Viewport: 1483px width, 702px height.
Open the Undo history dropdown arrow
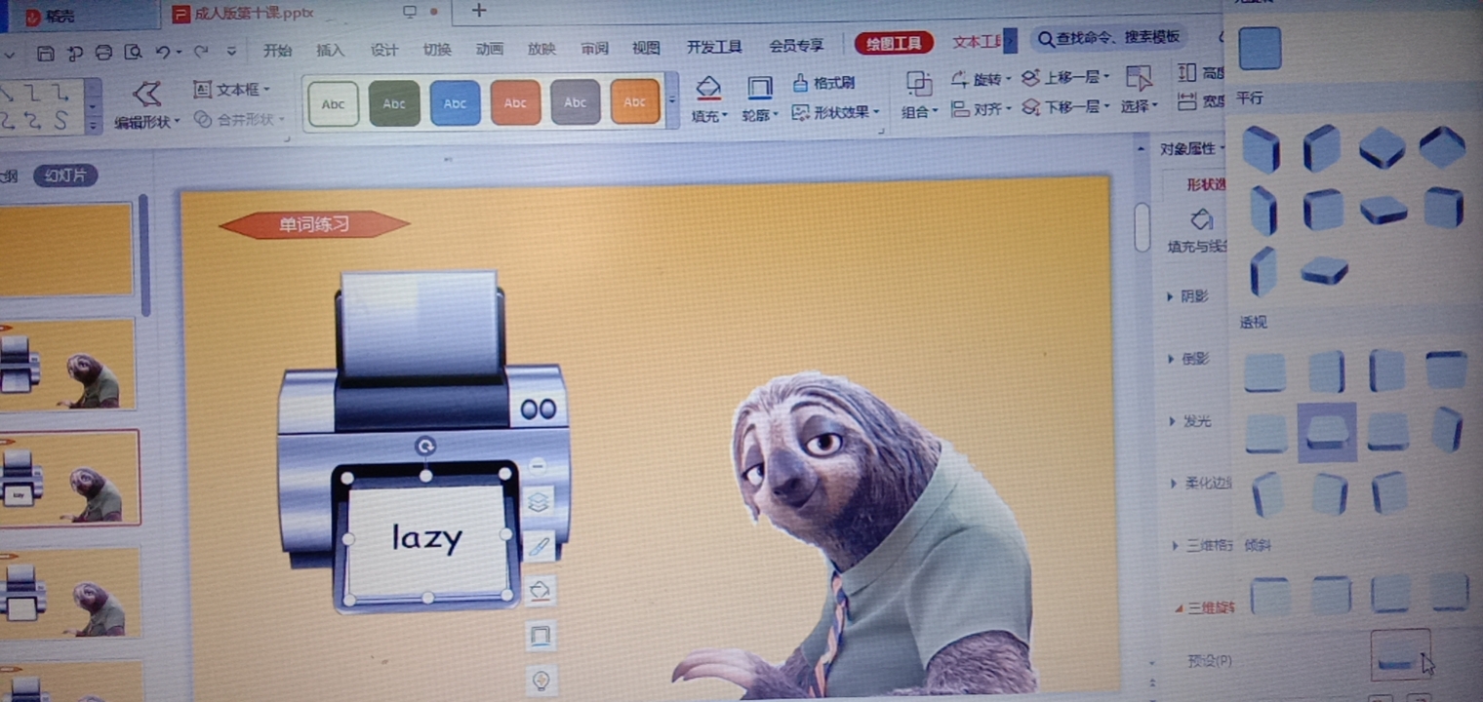click(x=178, y=53)
